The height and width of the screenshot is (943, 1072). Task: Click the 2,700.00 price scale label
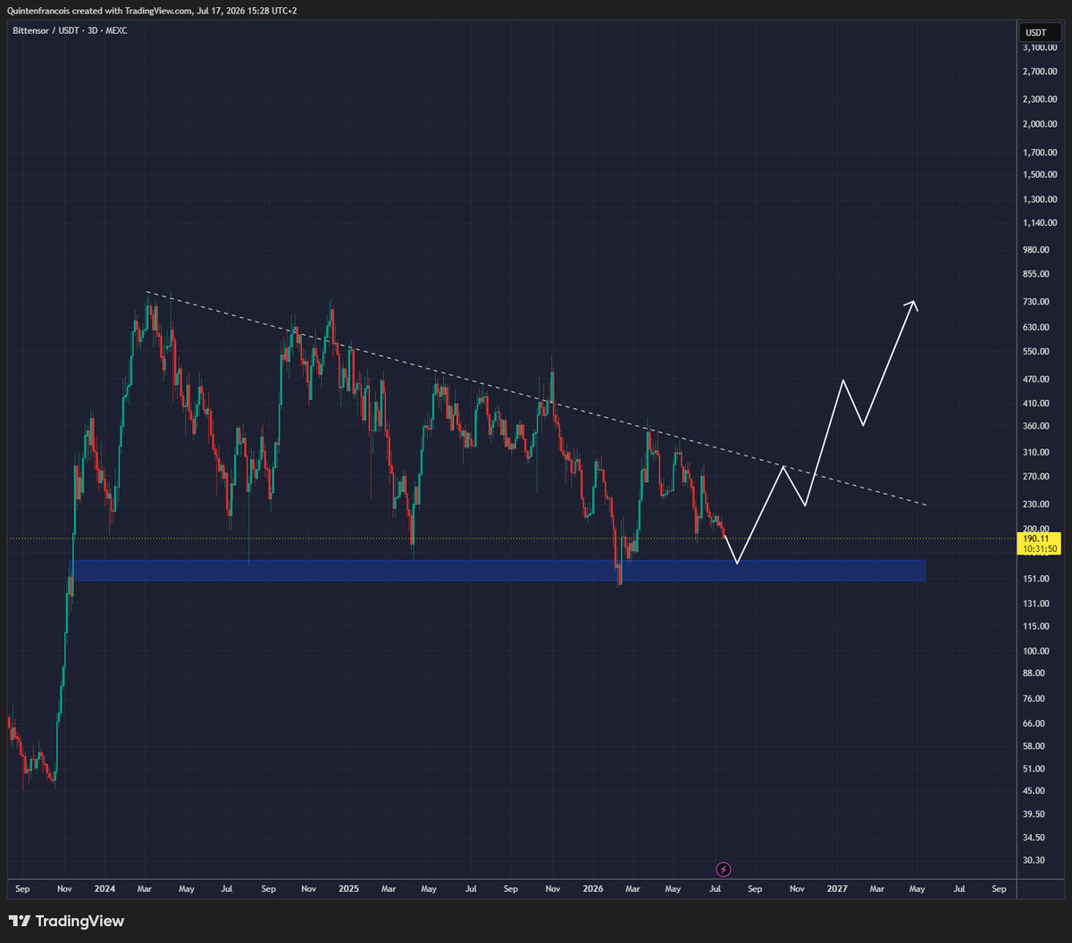coord(1041,71)
